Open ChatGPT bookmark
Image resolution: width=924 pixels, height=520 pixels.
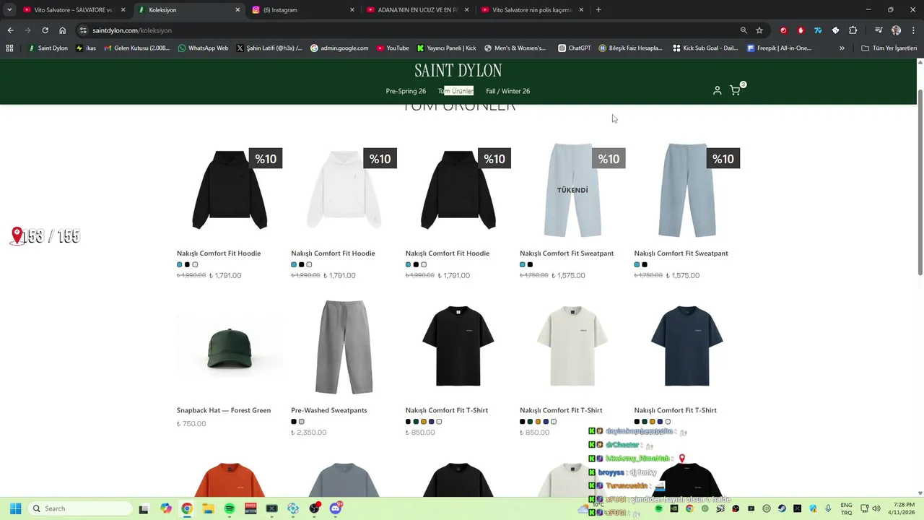(574, 48)
